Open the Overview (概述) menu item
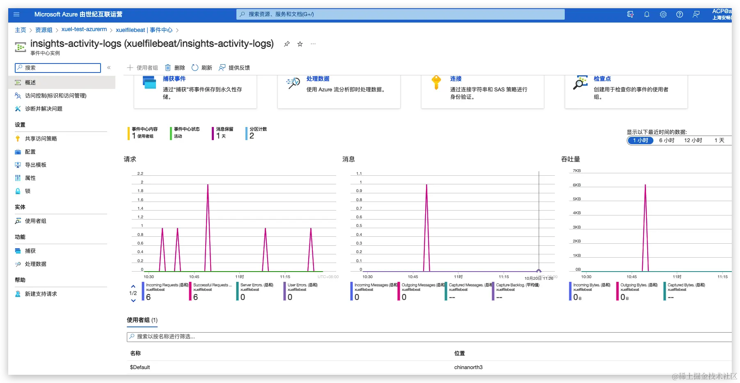This screenshot has height=383, width=740. 62,82
